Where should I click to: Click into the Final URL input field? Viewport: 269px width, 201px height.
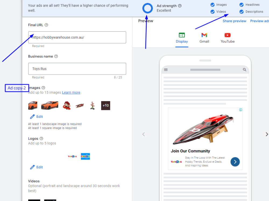(77, 37)
